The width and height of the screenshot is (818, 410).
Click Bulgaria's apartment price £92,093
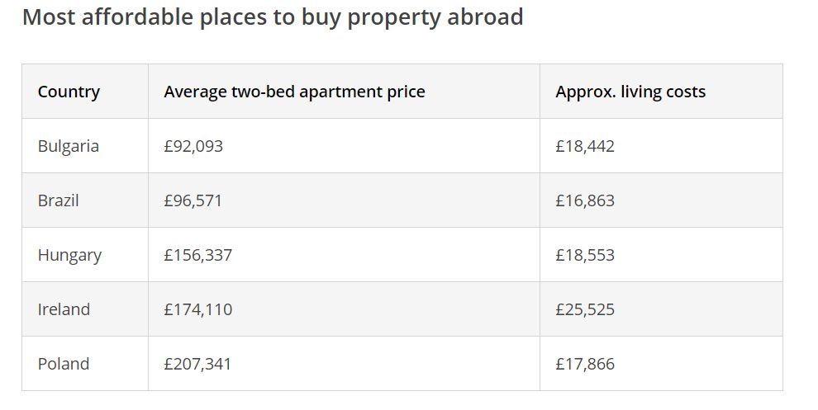[x=193, y=146]
